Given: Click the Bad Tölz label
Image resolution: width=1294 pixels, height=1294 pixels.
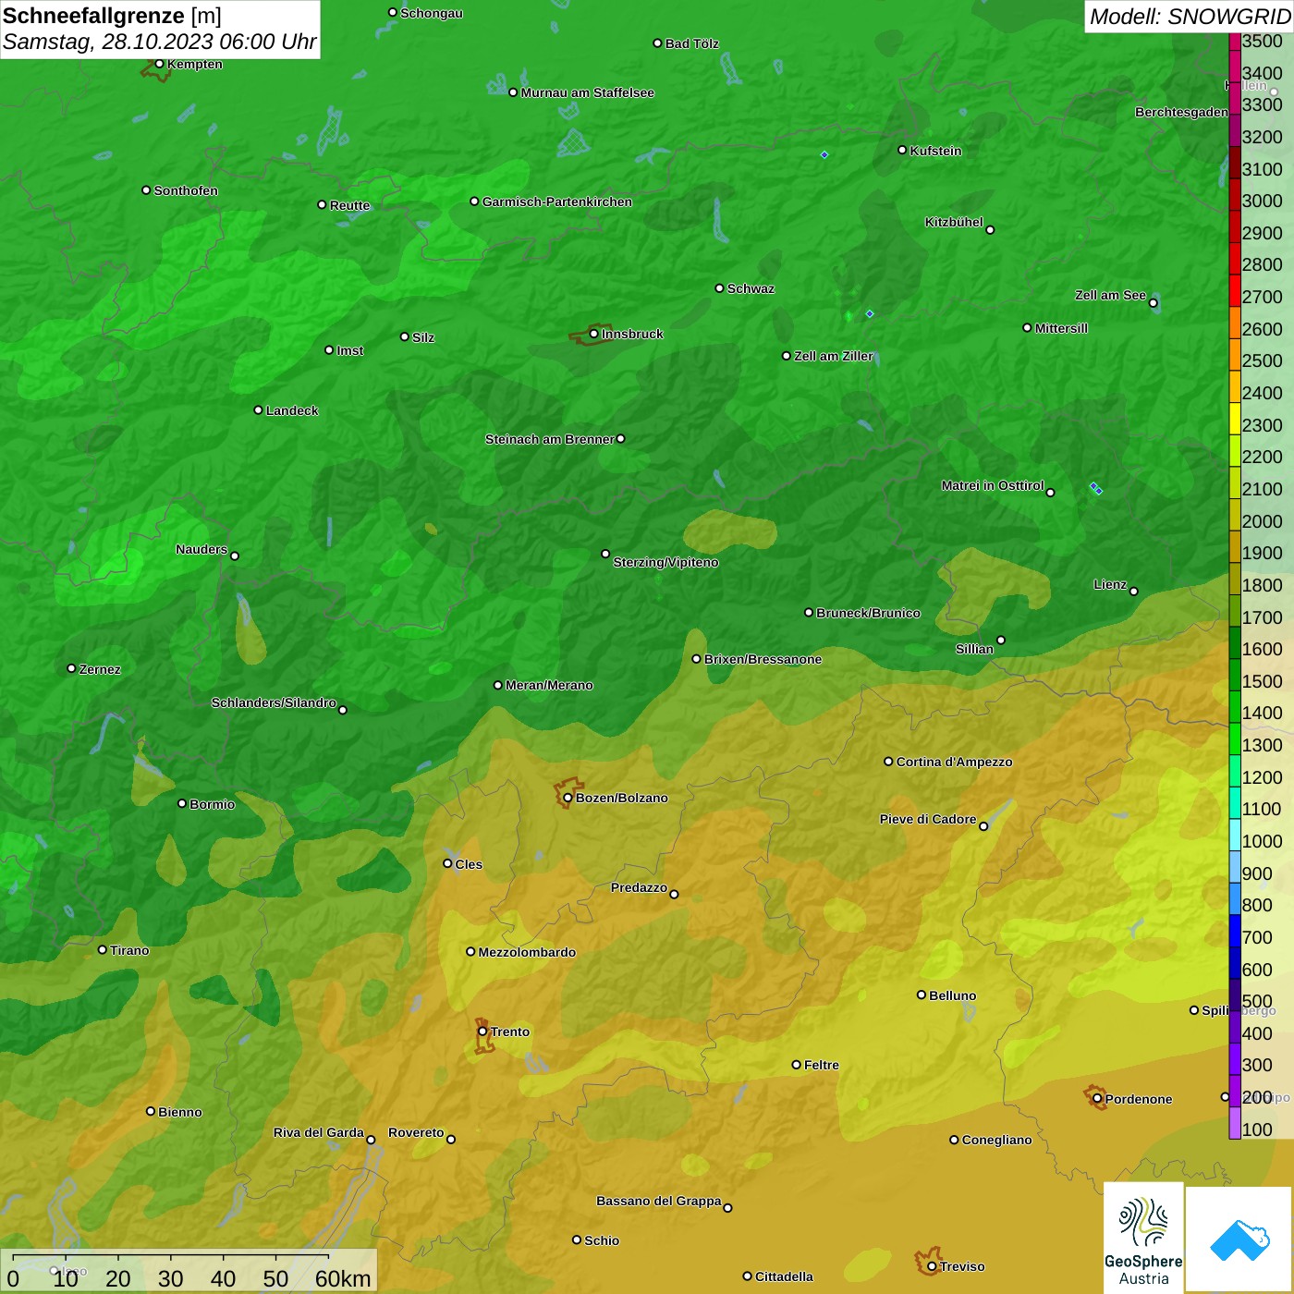Looking at the screenshot, I should (692, 43).
